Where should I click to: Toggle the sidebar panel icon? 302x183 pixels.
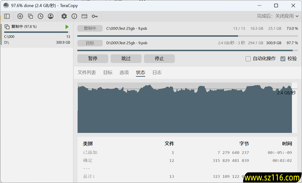point(7,16)
